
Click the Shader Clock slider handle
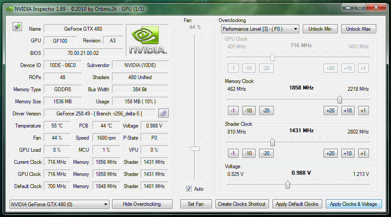pos(272,143)
